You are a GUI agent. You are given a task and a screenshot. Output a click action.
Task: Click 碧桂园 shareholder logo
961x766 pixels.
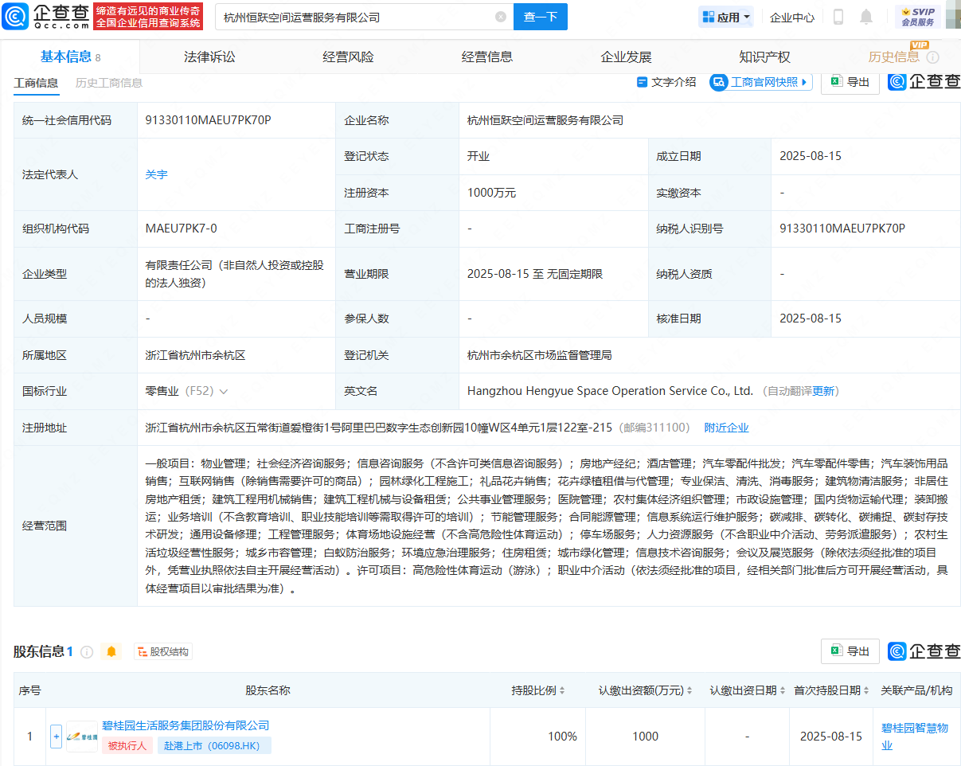pos(82,737)
